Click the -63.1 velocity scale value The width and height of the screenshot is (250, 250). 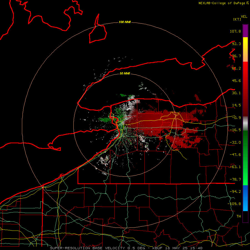click(235, 167)
